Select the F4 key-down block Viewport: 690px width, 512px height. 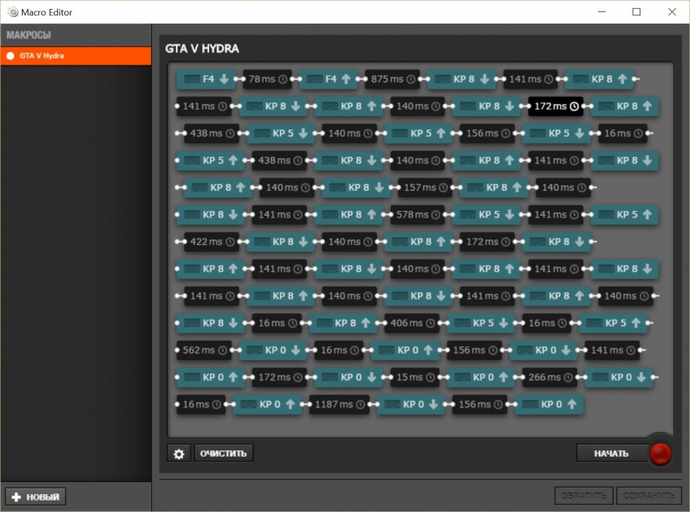point(206,80)
